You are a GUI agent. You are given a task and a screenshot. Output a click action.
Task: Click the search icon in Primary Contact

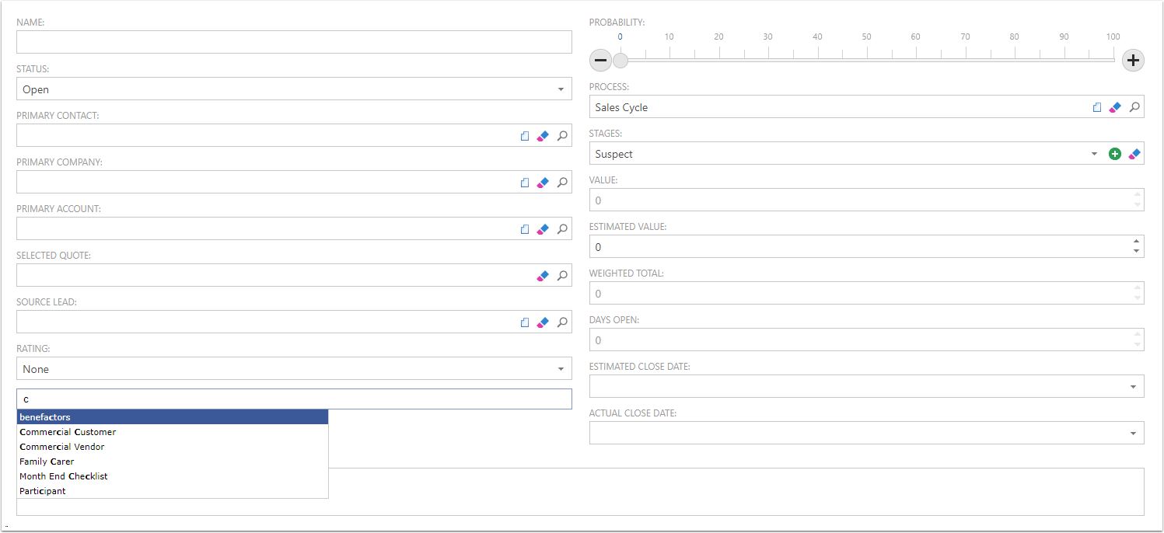click(x=562, y=136)
